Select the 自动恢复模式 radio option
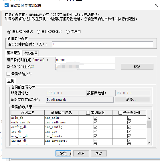 38,32
